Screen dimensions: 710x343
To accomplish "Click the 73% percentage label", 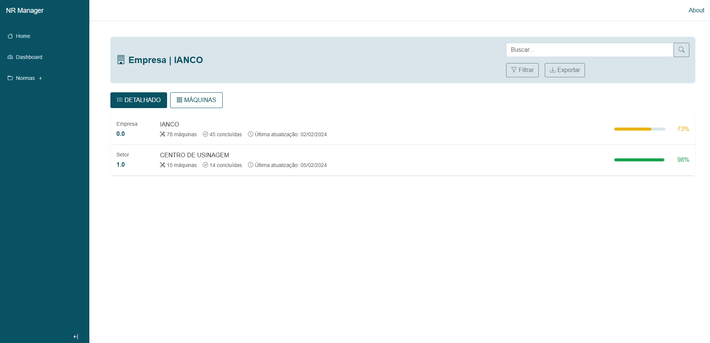I will 683,129.
